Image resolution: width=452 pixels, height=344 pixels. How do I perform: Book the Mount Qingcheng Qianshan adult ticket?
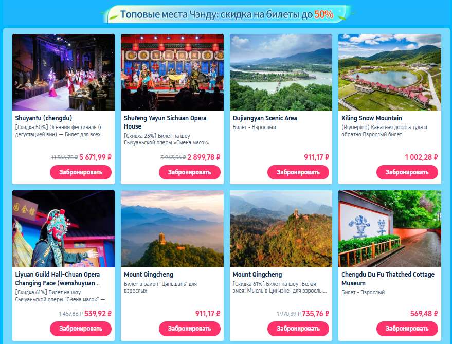(190, 329)
